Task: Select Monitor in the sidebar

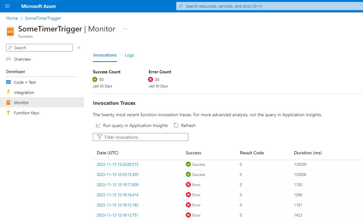Action: (x=42, y=102)
